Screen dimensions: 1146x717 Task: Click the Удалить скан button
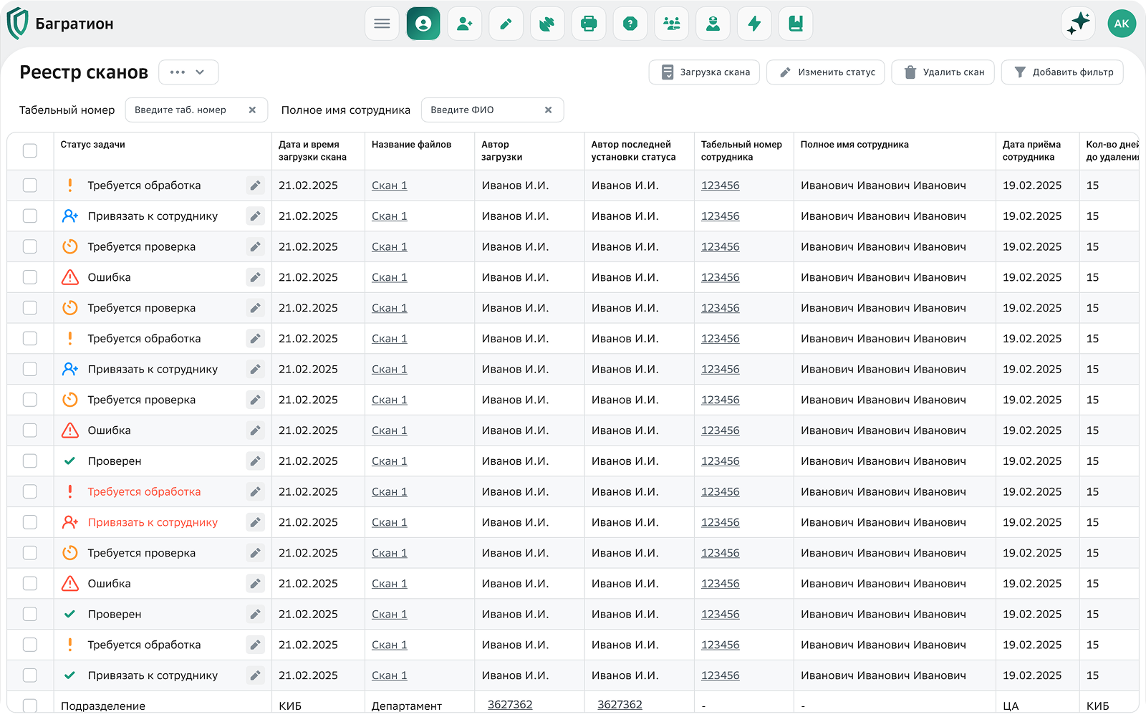point(943,72)
